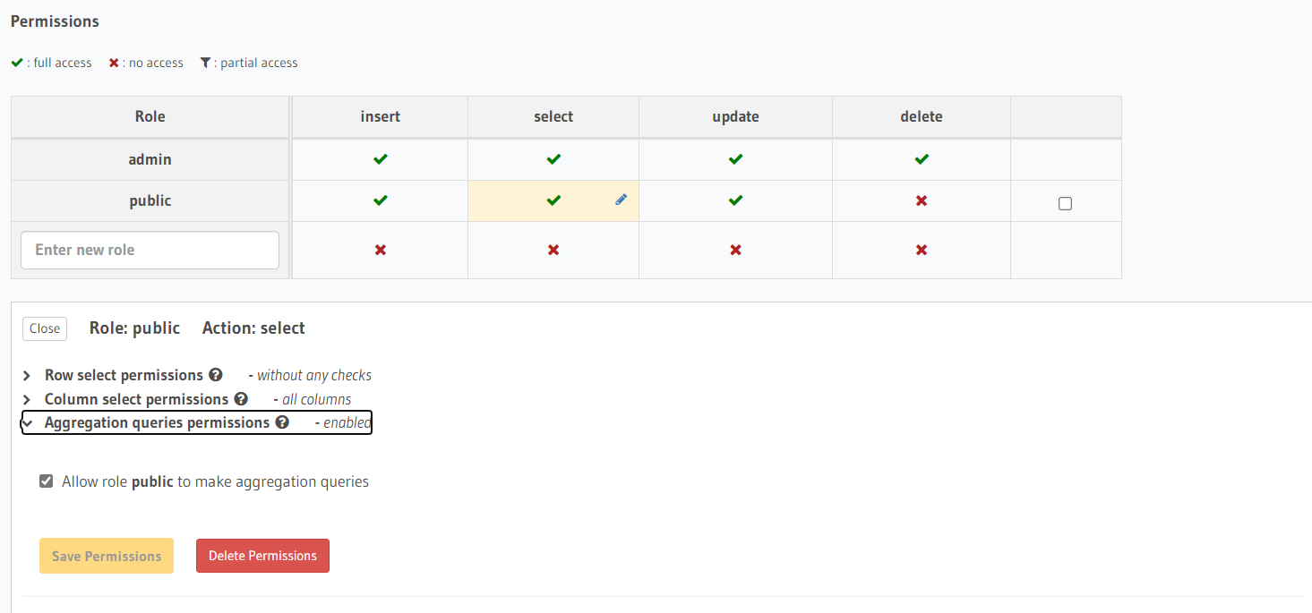The width and height of the screenshot is (1312, 613).
Task: Click help icon beside Row select permissions
Action: [x=216, y=375]
